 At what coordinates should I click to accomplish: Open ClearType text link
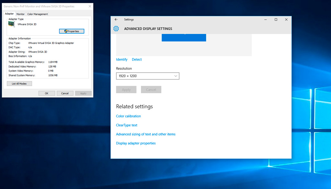coord(127,125)
